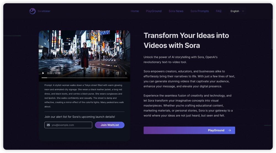Click the wide purple PlayGround button
Image resolution: width=276 pixels, height=153 pixels.
(x=189, y=130)
